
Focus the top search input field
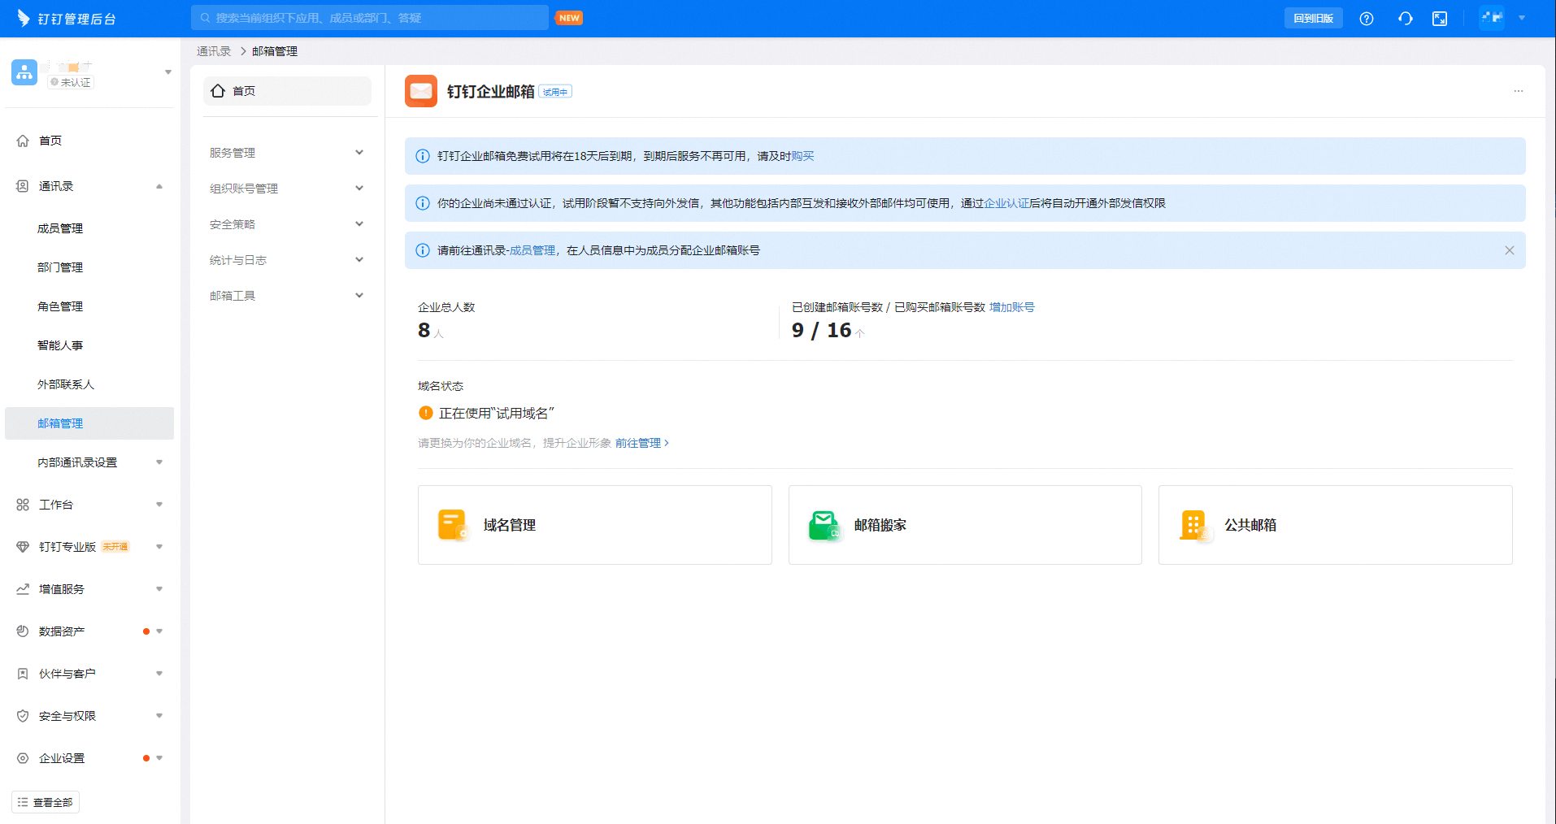click(370, 18)
